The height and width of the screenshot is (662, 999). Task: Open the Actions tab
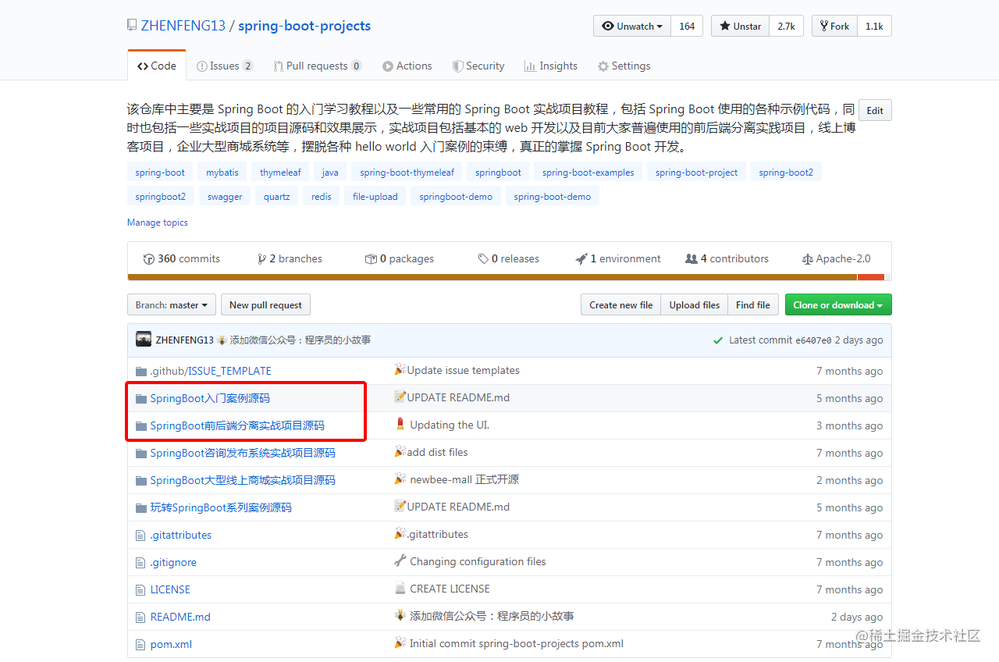[407, 66]
